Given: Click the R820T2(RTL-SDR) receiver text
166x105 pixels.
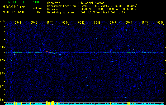Looking at the screenshot, I should [x=108, y=9].
